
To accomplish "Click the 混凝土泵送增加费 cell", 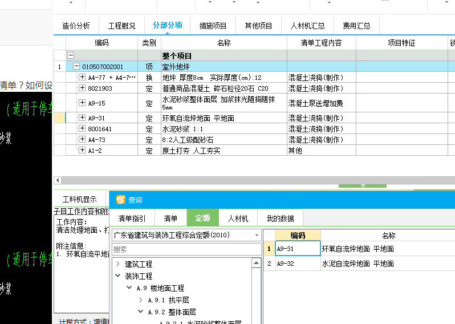I will coord(321,103).
